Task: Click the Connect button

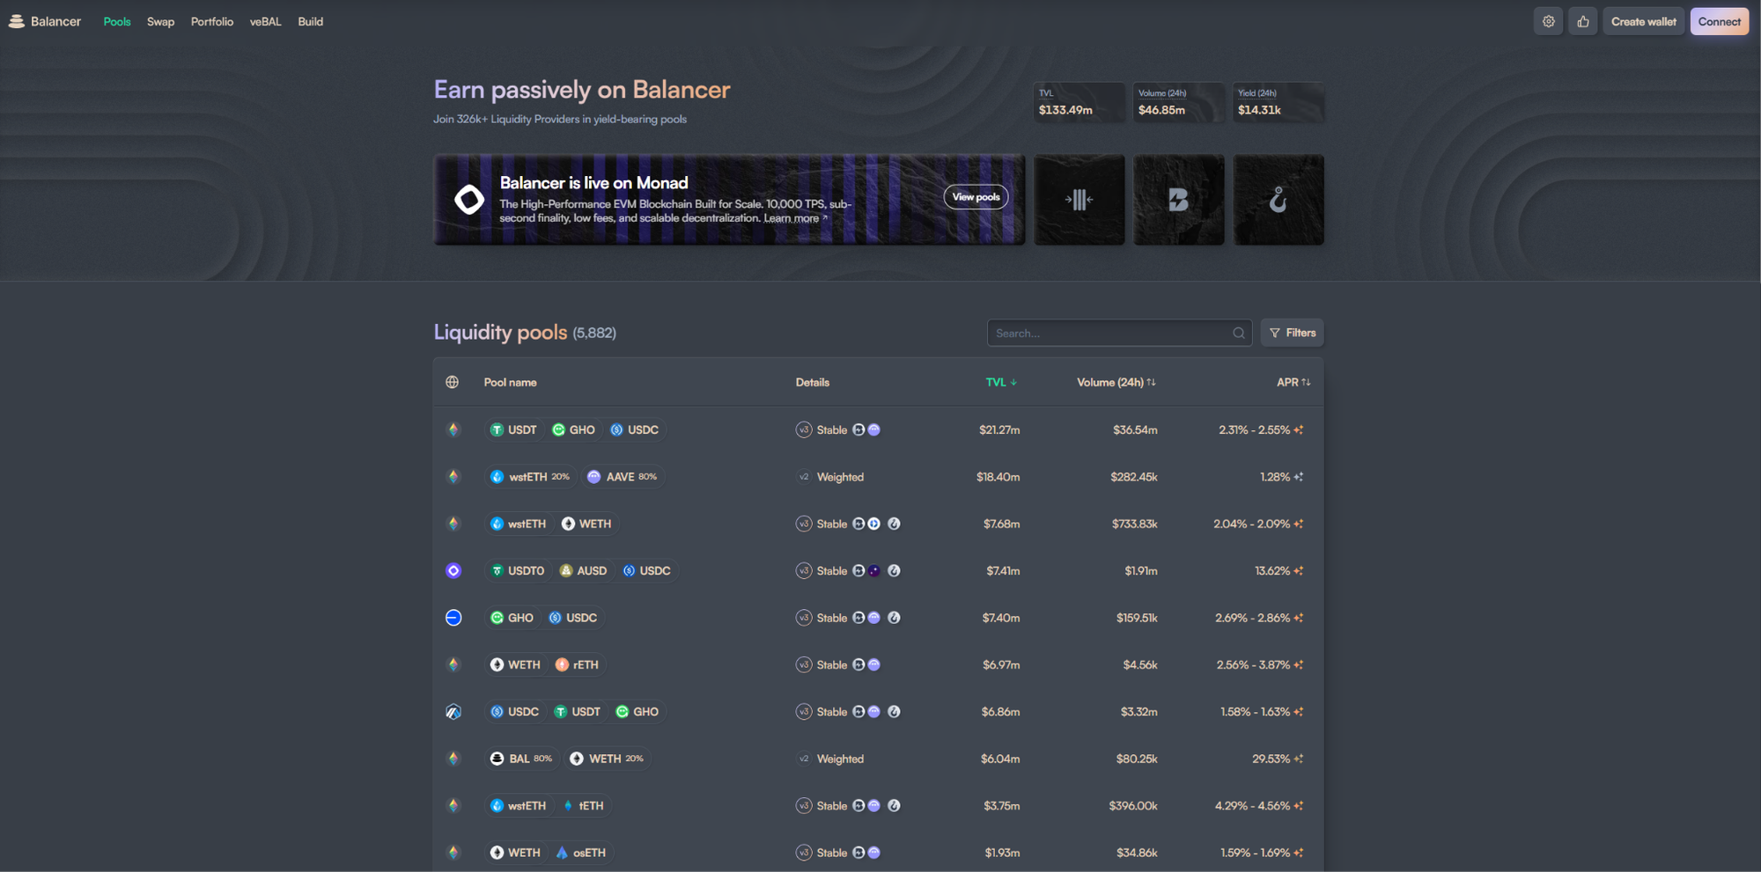Action: [x=1720, y=21]
